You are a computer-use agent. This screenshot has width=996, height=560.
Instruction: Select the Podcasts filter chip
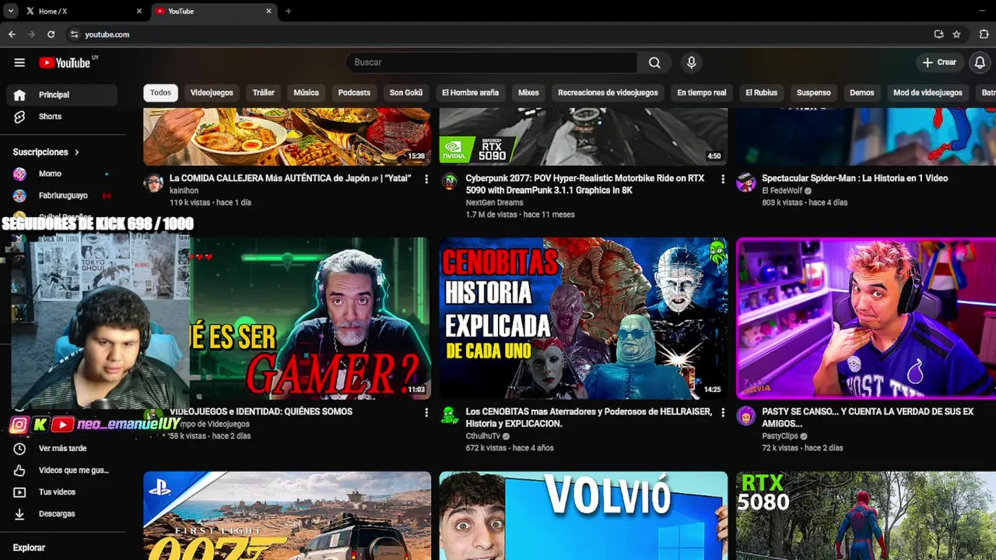tap(354, 93)
